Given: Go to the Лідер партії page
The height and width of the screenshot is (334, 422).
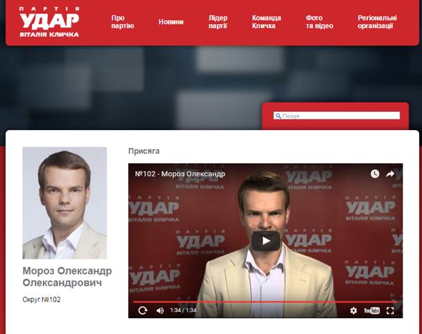Looking at the screenshot, I should 218,22.
